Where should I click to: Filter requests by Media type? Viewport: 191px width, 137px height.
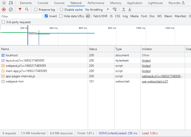pyautogui.click(x=134, y=16)
